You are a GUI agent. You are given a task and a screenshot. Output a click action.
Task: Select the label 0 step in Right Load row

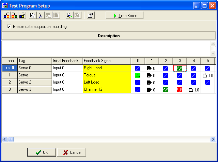(151, 68)
